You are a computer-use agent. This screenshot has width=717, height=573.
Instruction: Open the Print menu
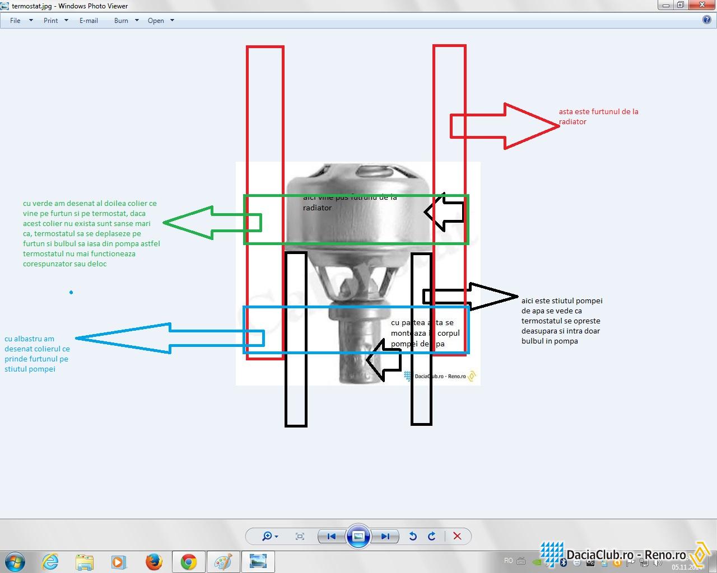pos(50,20)
